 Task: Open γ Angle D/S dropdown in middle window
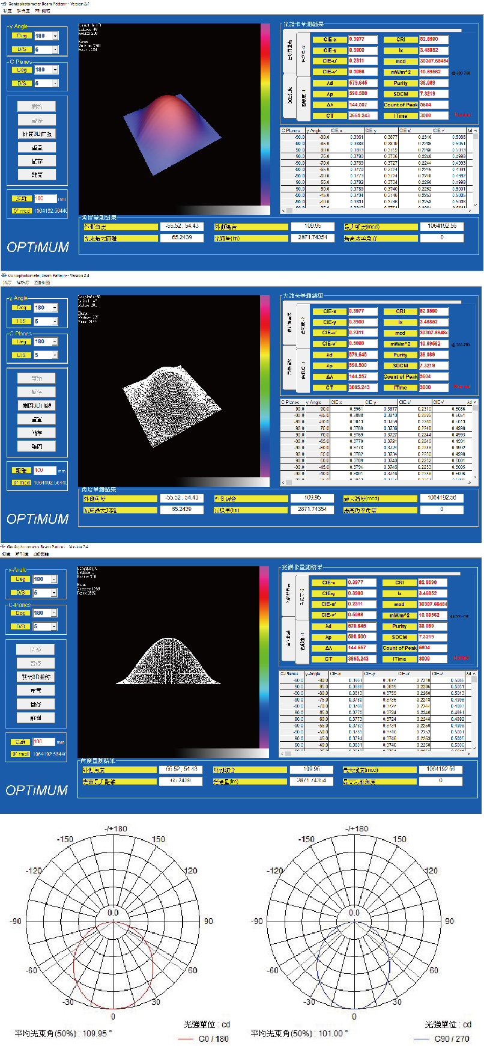coord(55,322)
